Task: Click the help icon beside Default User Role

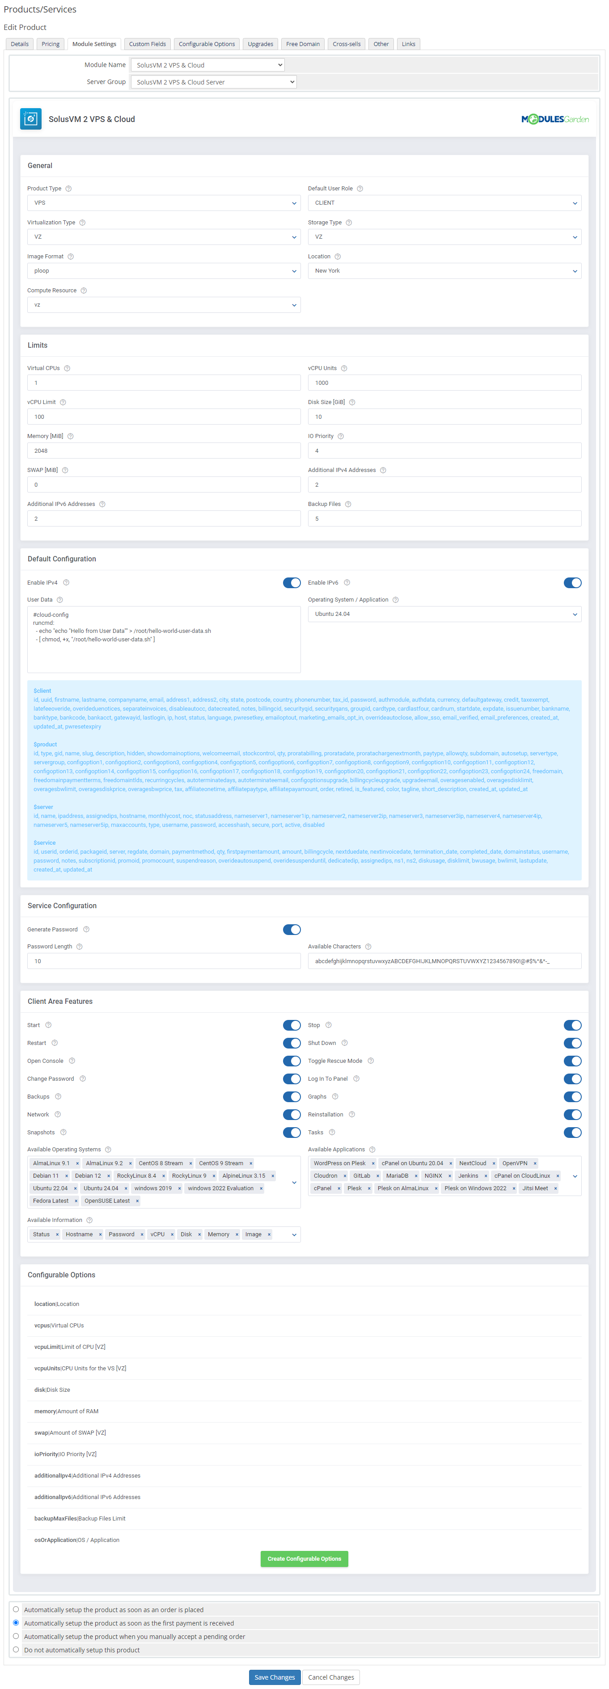Action: click(359, 189)
